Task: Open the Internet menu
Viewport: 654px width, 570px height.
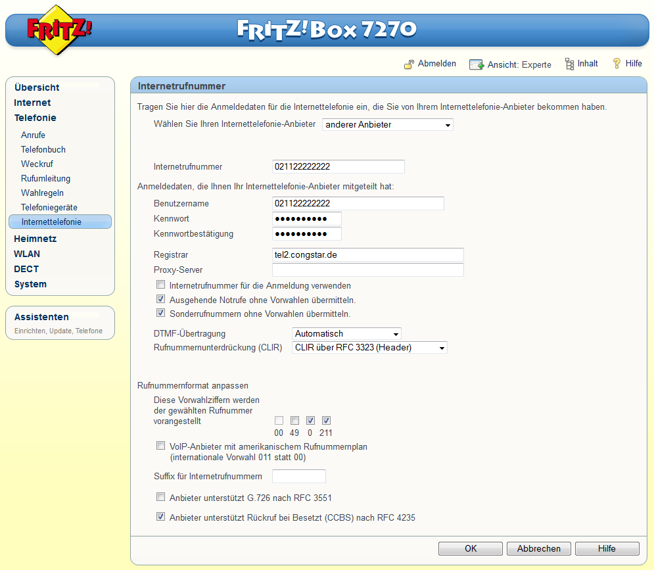Action: [32, 103]
